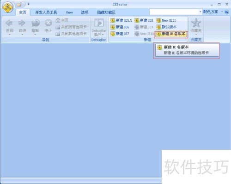Expand the address box dropdown arrow
The height and width of the screenshot is (184, 231).
tap(200, 12)
